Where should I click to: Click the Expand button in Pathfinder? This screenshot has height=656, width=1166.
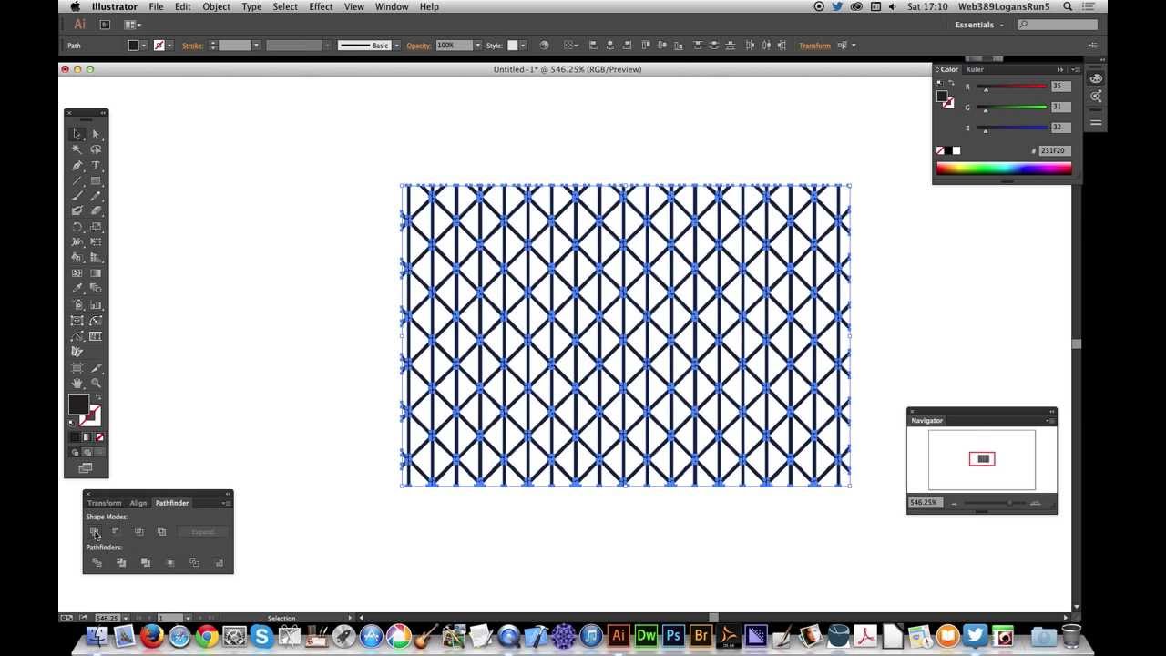click(x=202, y=532)
